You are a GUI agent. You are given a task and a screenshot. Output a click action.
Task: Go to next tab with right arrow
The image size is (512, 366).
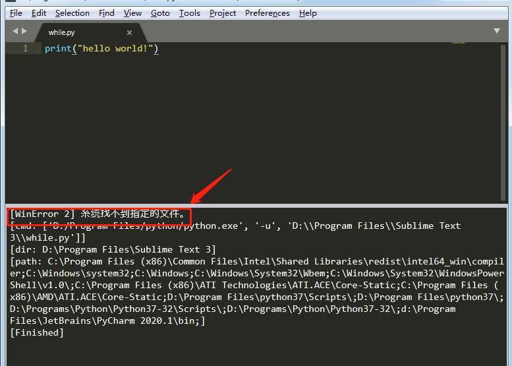[24, 31]
